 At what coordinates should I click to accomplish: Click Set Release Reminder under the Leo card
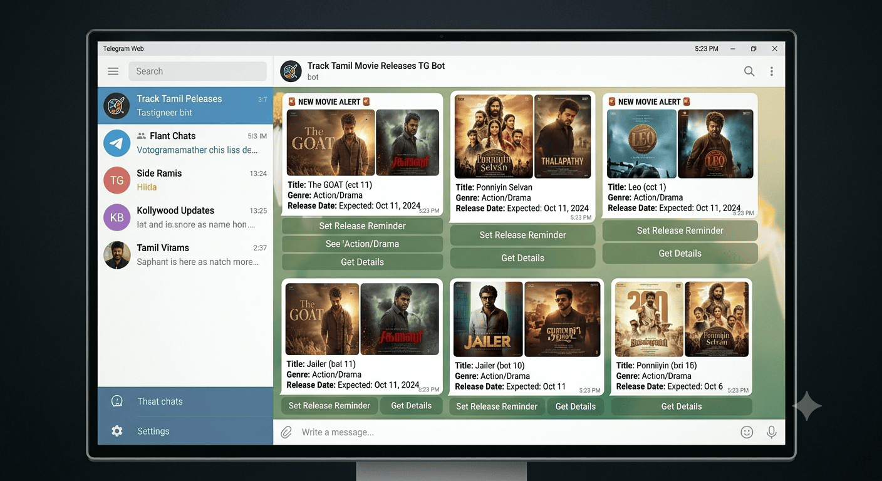click(680, 230)
